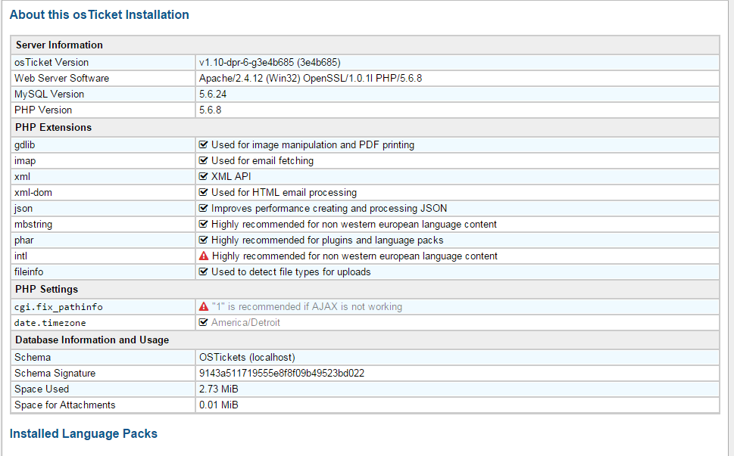The image size is (734, 456).
Task: Click Database Information and Usage header
Action: (92, 340)
